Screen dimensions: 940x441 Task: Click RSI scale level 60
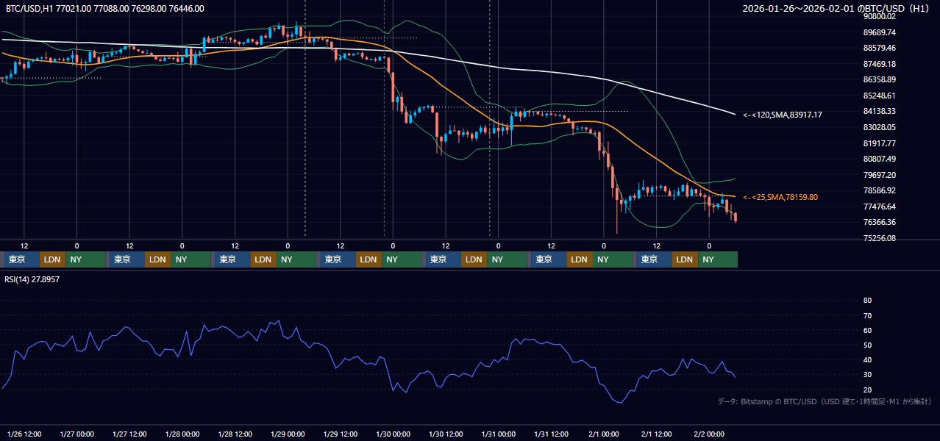coord(867,330)
